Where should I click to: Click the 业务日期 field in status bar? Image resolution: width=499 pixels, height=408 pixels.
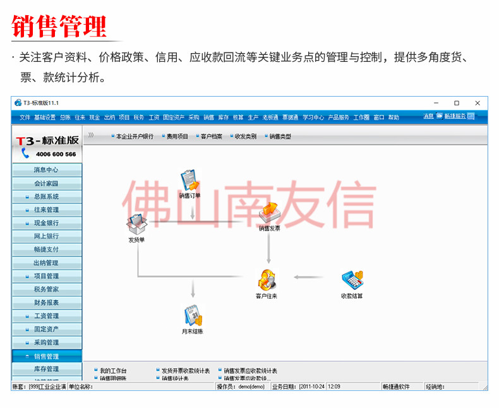pyautogui.click(x=298, y=387)
